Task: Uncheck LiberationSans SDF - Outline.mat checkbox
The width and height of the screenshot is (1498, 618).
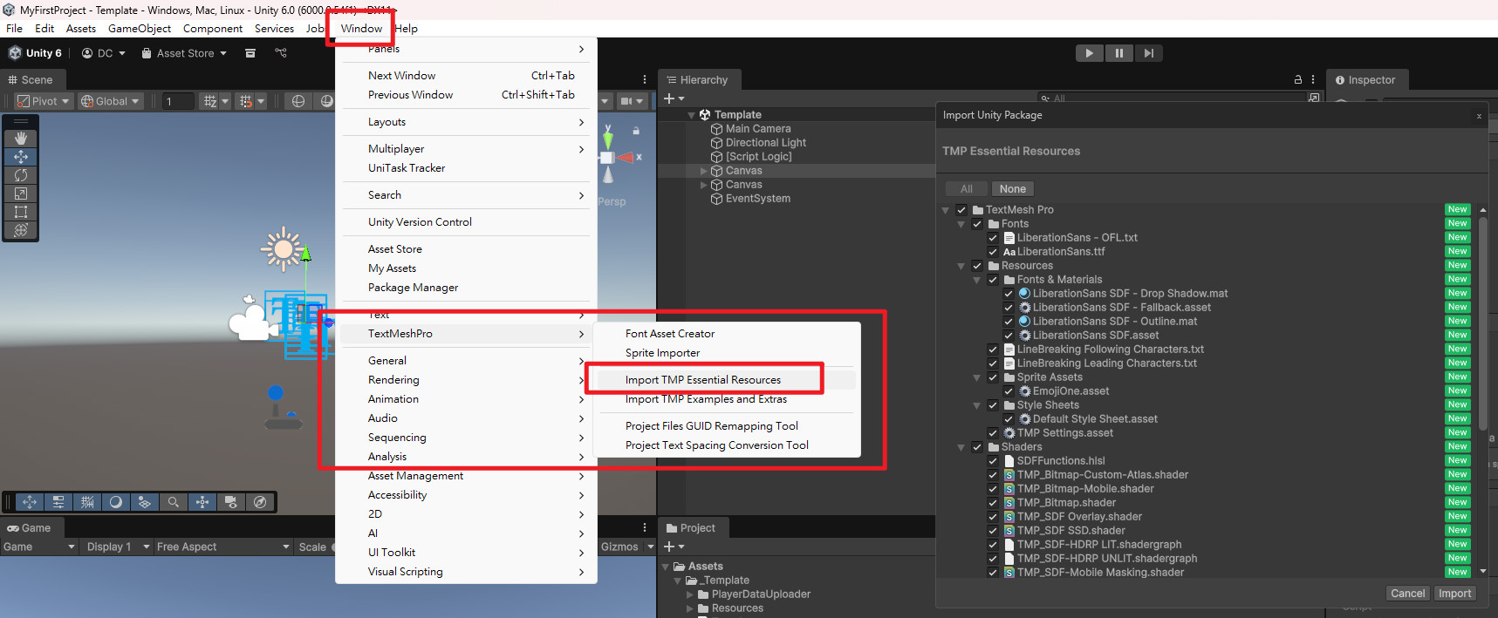Action: tap(1009, 322)
